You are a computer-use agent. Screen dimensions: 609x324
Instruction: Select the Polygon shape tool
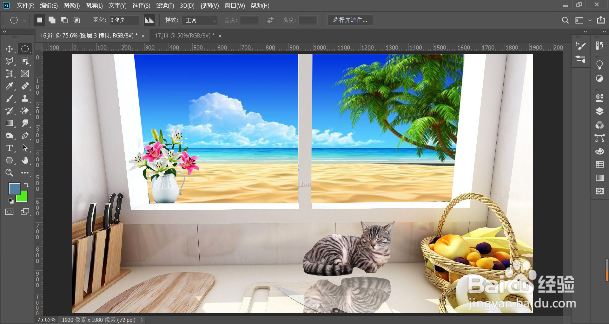pos(10,160)
